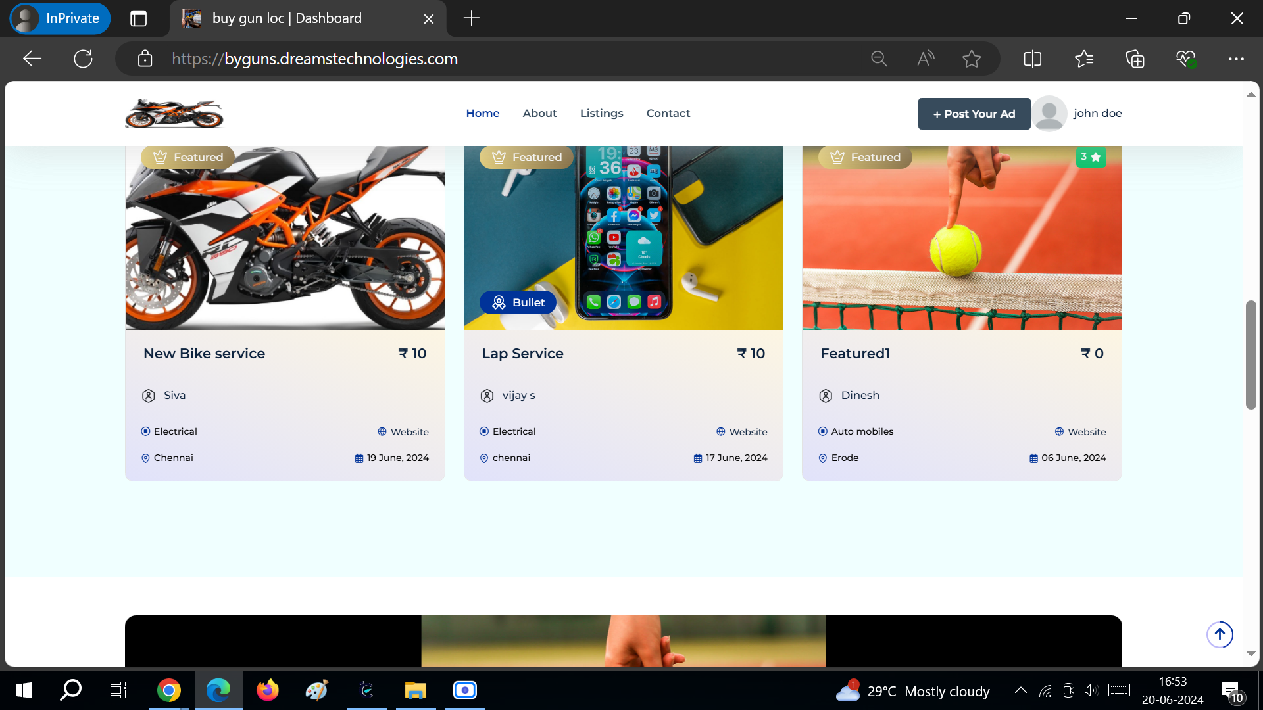Click the 3 star rating badge
The image size is (1263, 710).
[x=1091, y=157]
